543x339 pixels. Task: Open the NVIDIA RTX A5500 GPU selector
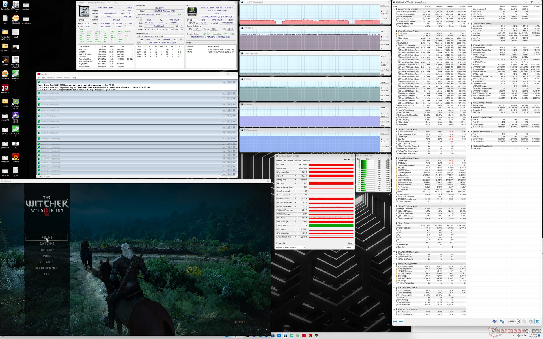point(290,247)
